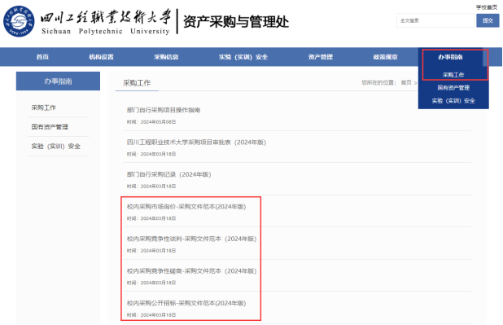Select 采购工作 in the left sidebar
This screenshot has height=325, width=503.
pos(44,108)
